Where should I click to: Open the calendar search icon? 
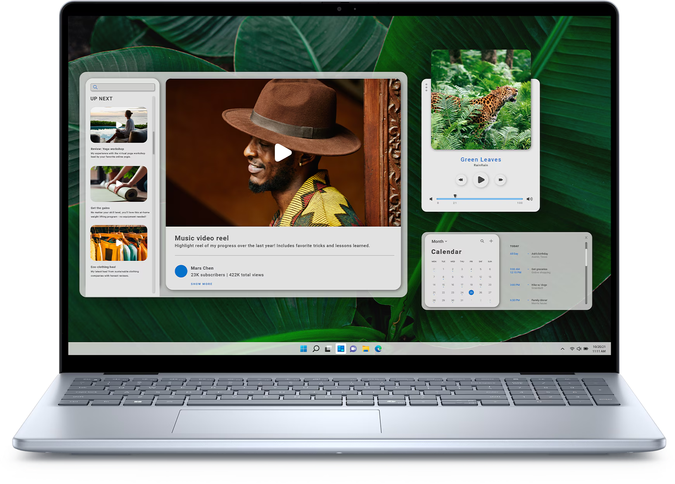482,241
